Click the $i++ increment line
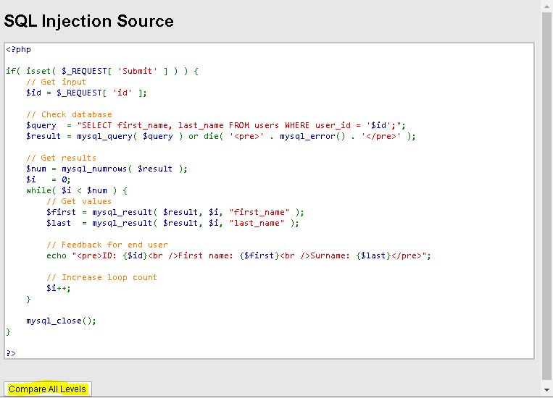The image size is (553, 398). pos(59,288)
